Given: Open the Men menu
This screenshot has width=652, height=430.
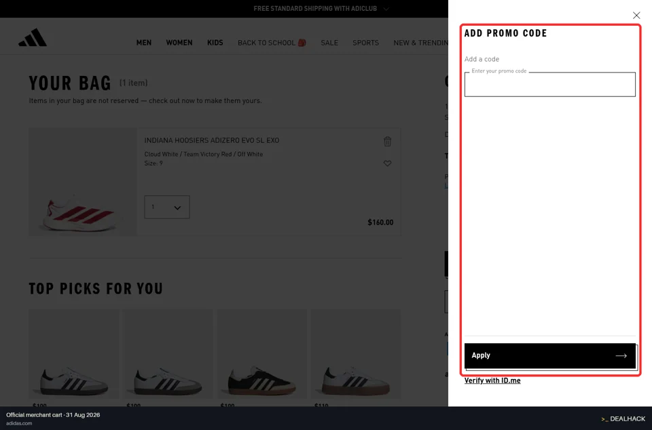Looking at the screenshot, I should [144, 43].
